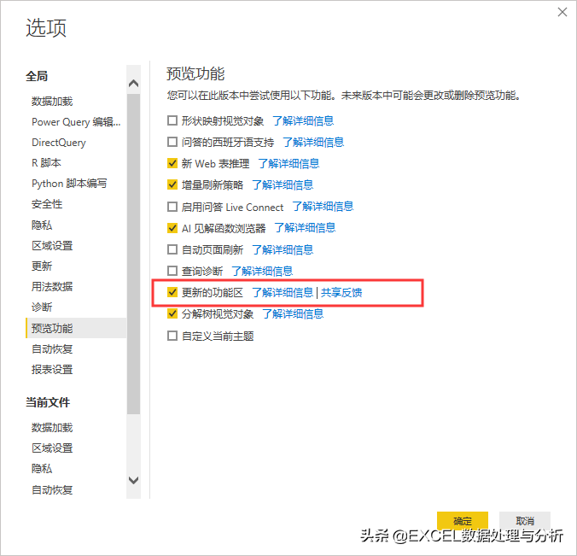
Task: Uncheck 更新的功能区 checkbox
Action: tap(172, 292)
